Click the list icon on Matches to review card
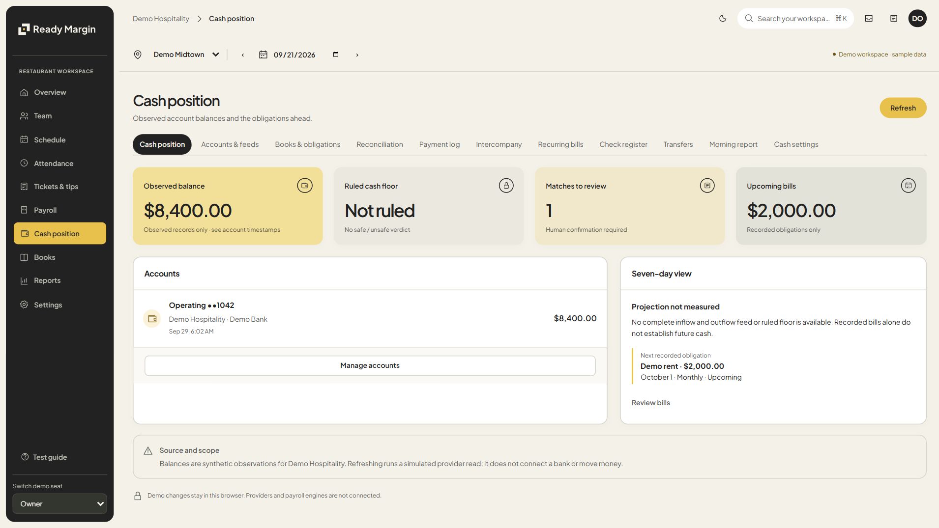 tap(707, 186)
